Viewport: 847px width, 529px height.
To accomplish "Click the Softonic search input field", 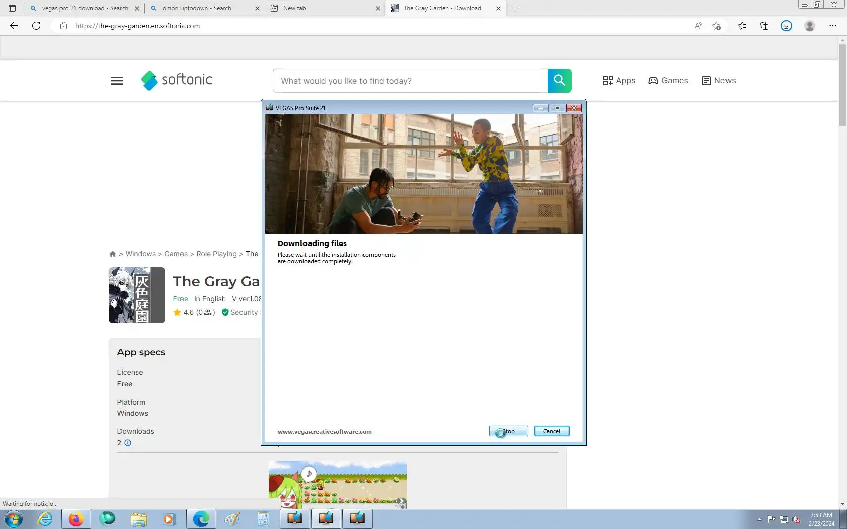I will coord(410,81).
